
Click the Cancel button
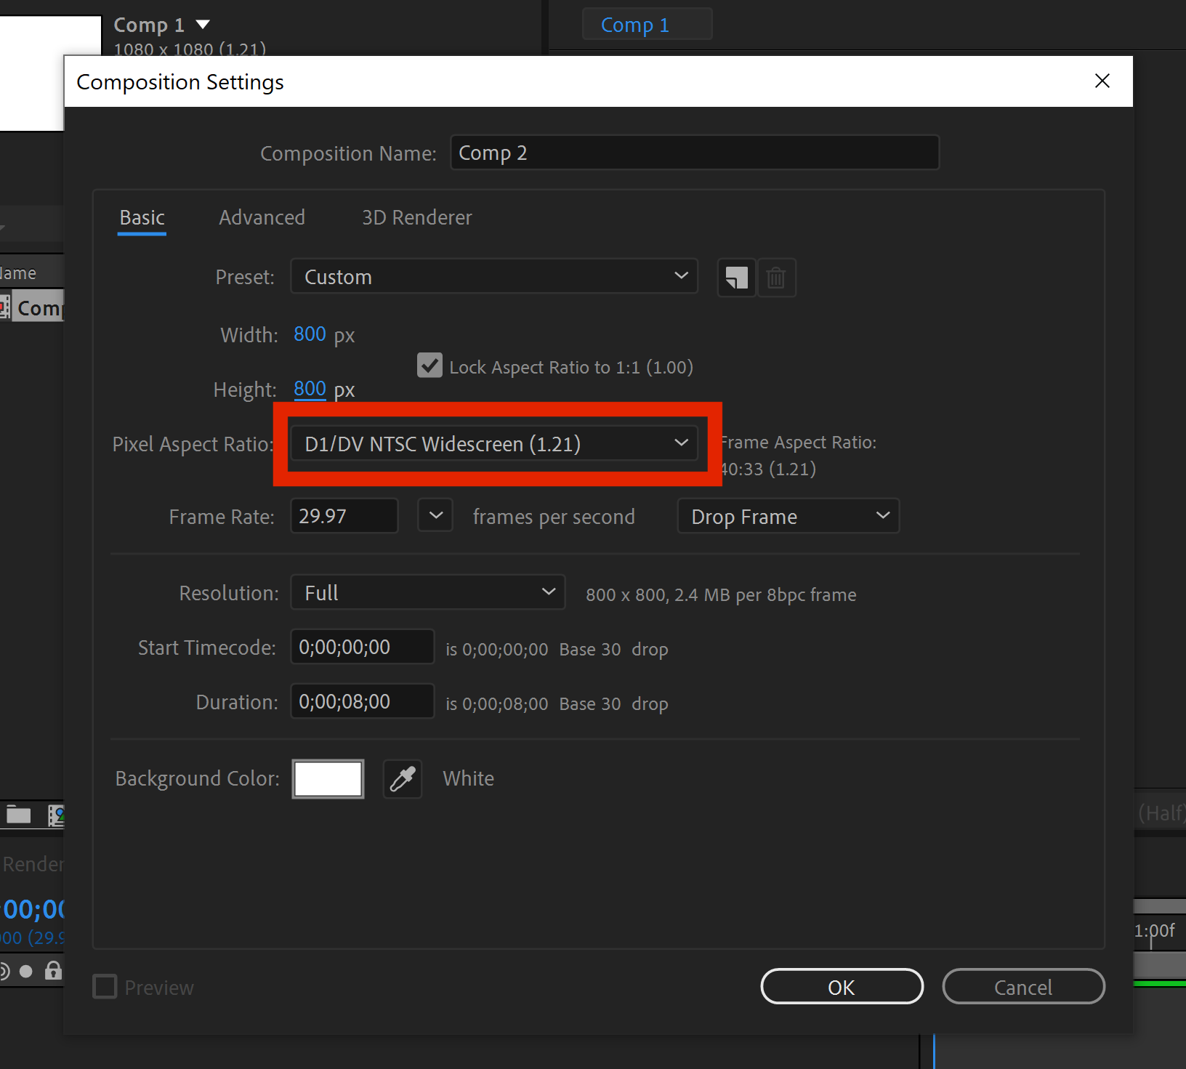click(1023, 986)
